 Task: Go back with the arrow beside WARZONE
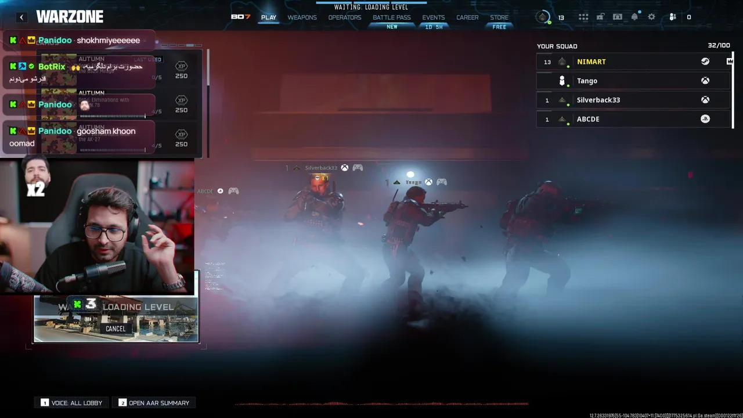pos(21,17)
